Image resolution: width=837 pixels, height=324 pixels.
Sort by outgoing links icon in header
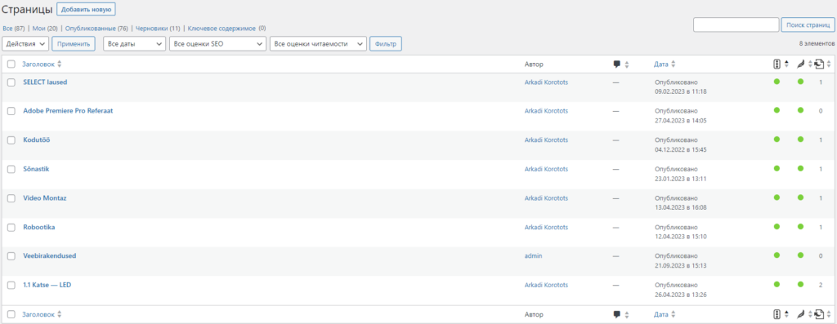pos(819,64)
